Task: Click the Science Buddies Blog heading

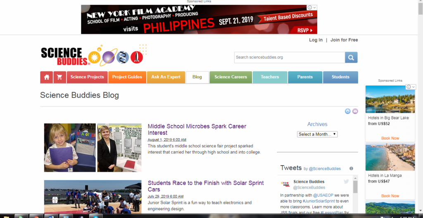Action: pos(80,95)
